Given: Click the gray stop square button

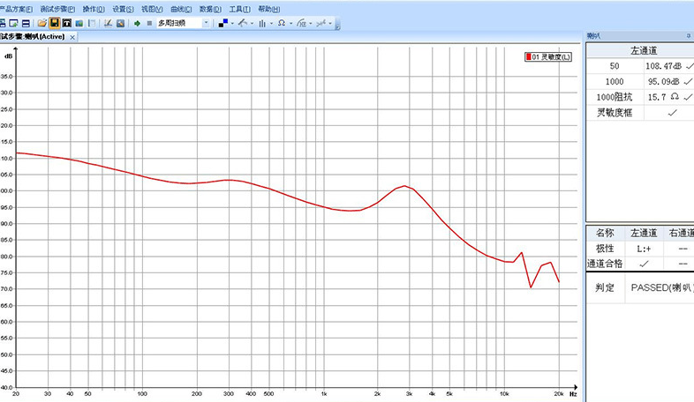Looking at the screenshot, I should click(148, 23).
